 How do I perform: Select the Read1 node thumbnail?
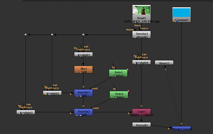(142, 10)
